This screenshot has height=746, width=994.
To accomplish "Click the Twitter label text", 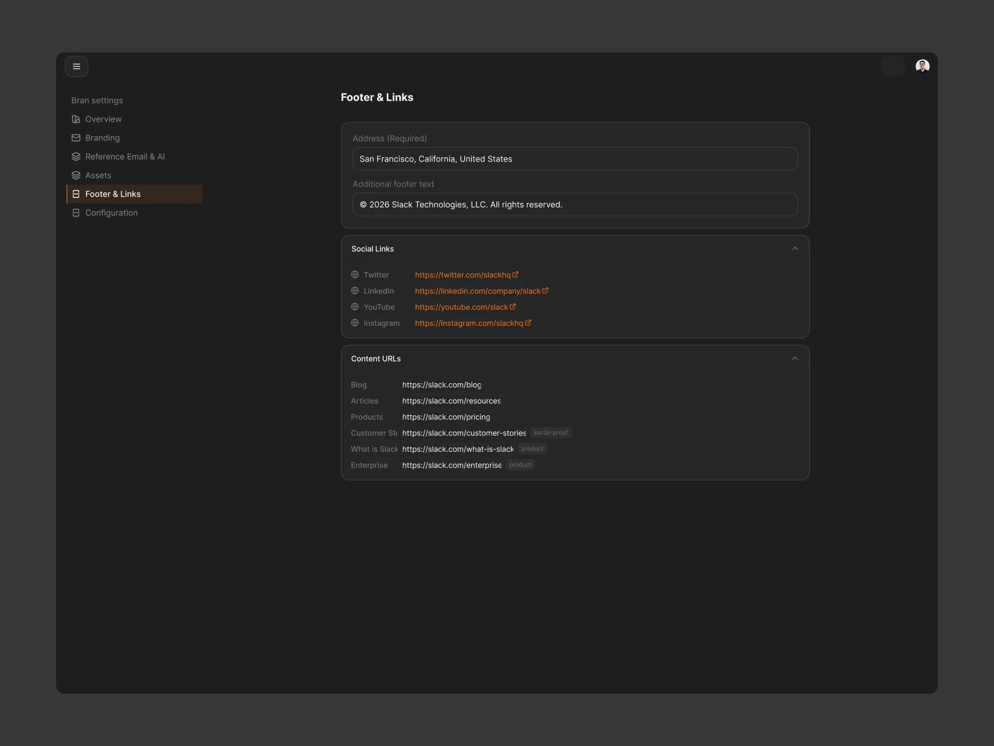I will point(376,275).
